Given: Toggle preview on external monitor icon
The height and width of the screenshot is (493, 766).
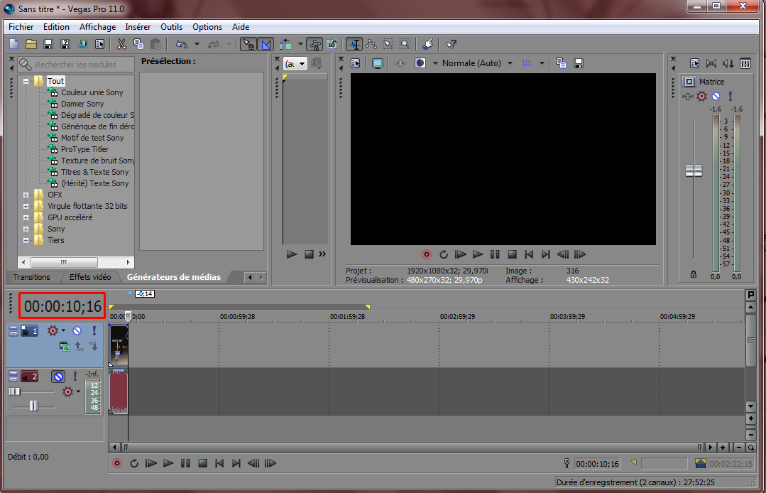Looking at the screenshot, I should point(377,63).
